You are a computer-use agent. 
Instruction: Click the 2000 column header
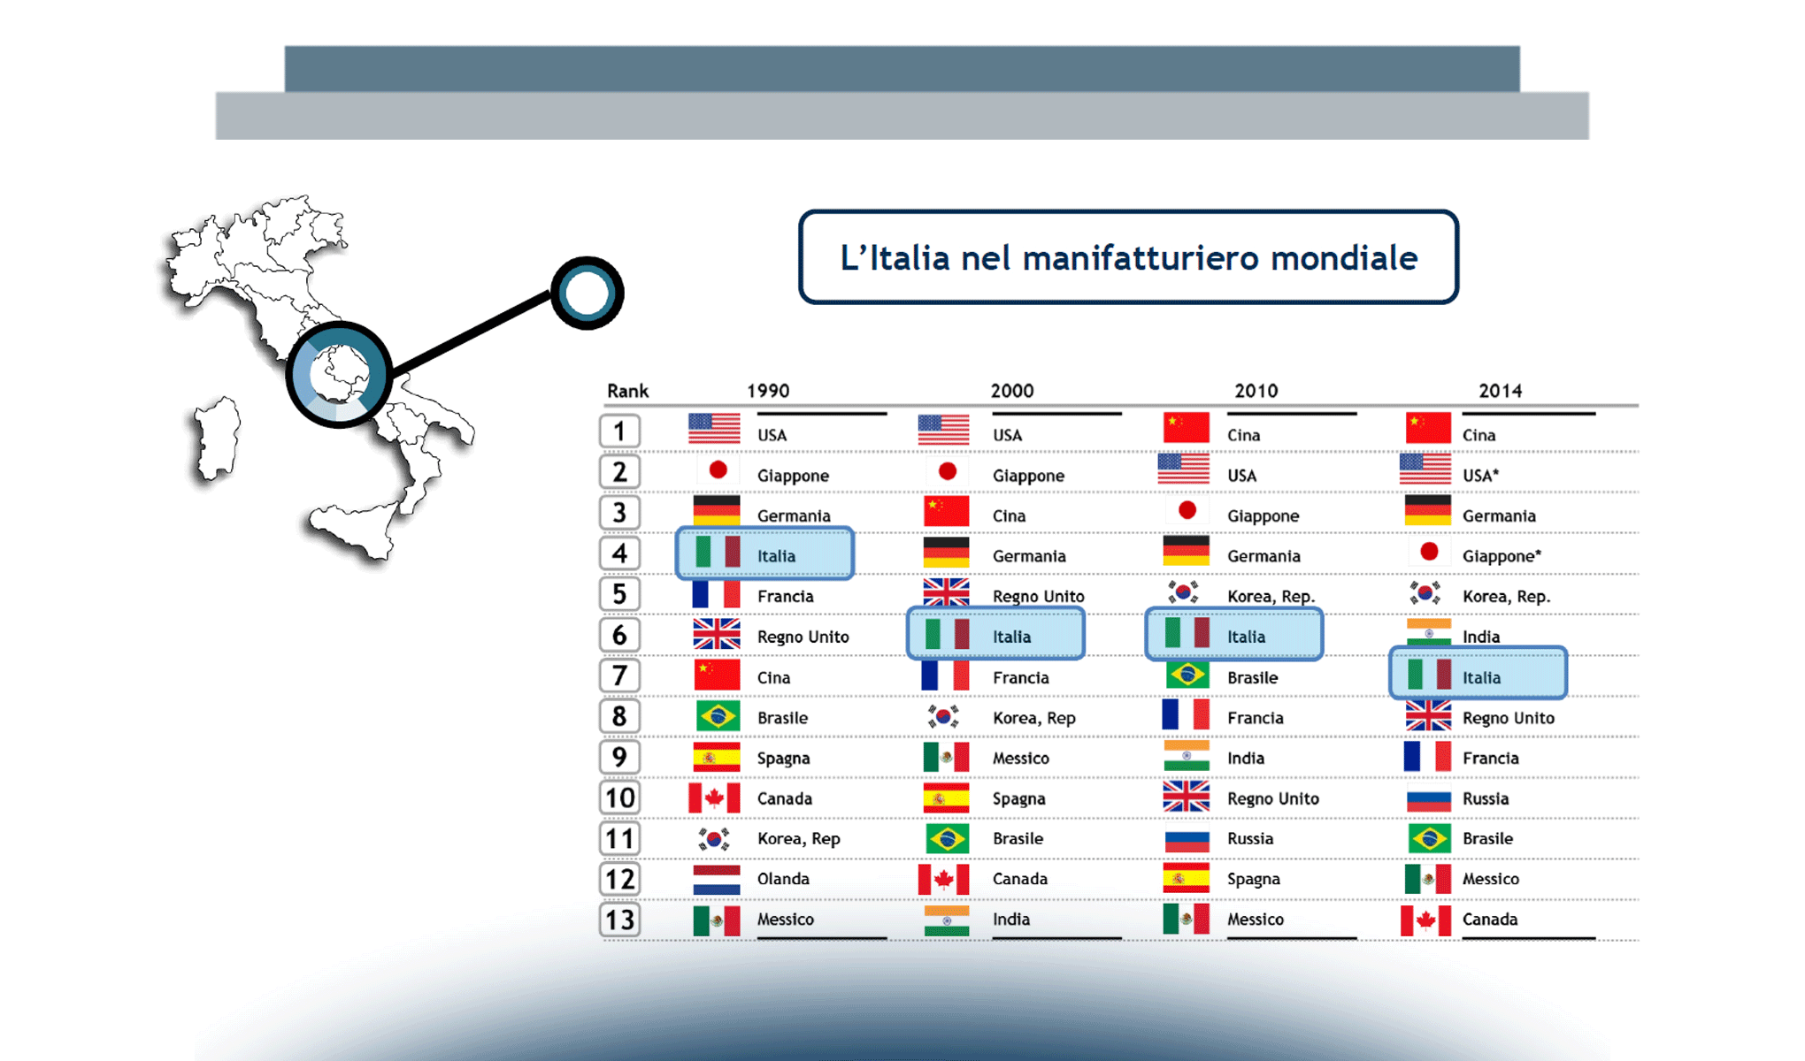(1012, 390)
